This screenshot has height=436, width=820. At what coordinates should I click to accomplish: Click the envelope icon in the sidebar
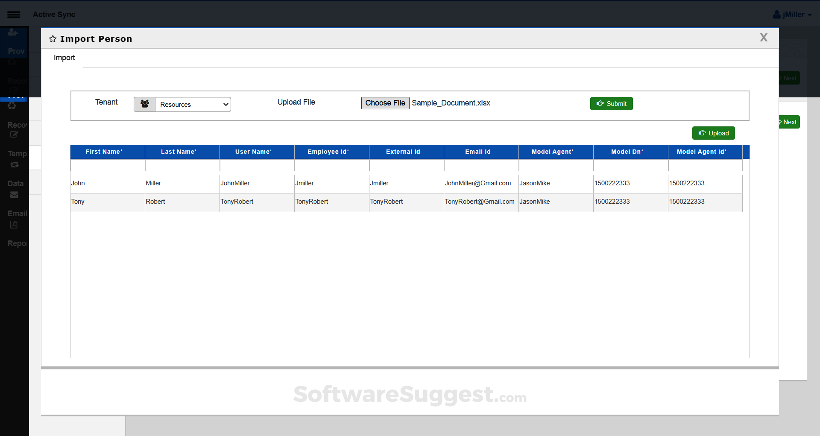(x=14, y=195)
